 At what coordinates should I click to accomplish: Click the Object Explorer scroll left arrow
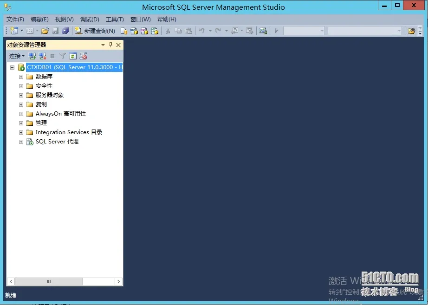pos(11,281)
